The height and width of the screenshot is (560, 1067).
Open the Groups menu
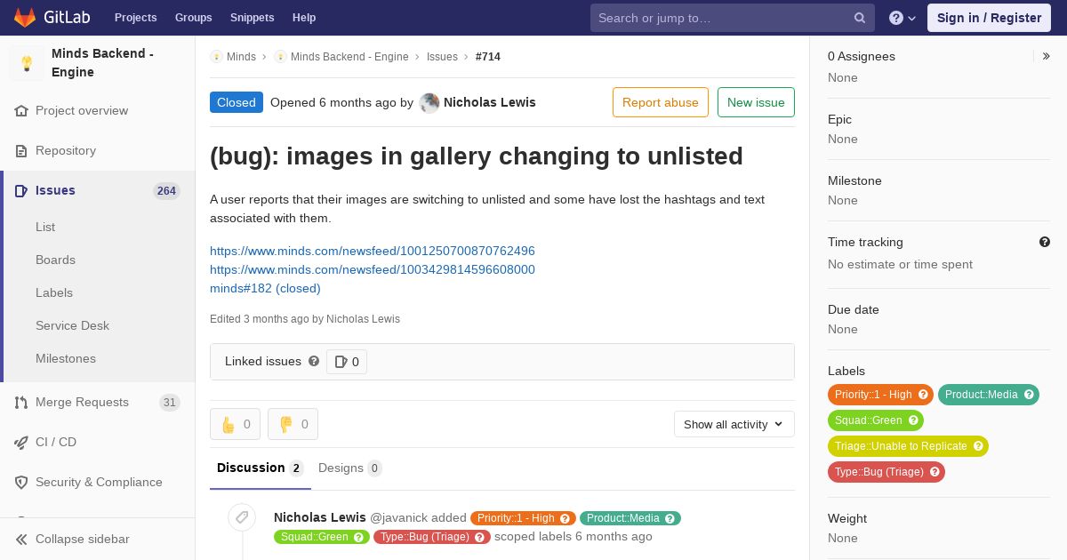tap(194, 18)
